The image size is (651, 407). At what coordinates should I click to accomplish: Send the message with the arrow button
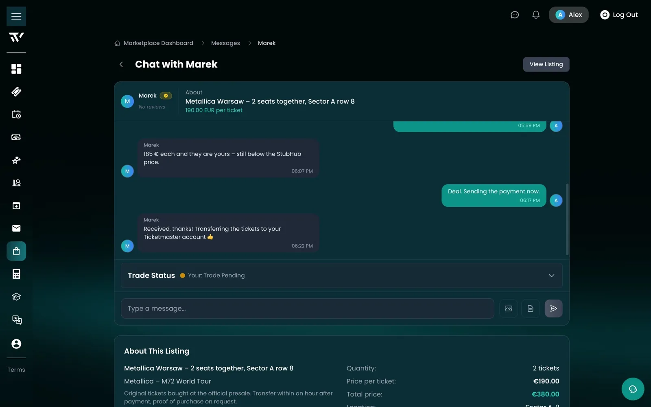coord(554,309)
